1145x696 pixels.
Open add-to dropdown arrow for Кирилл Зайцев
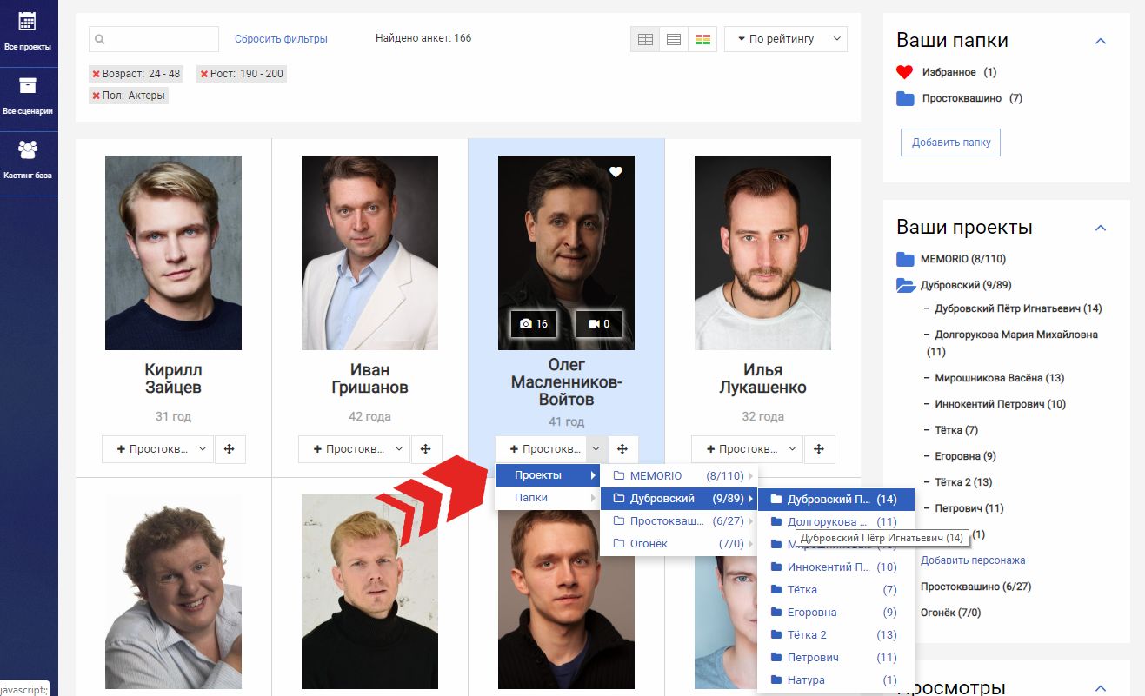202,449
